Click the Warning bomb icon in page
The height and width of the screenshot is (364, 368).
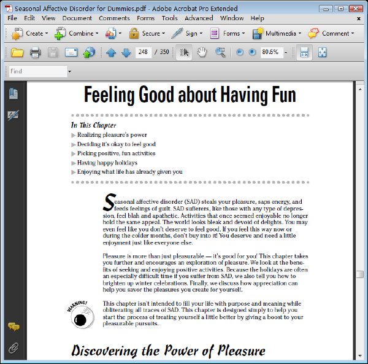tap(81, 315)
